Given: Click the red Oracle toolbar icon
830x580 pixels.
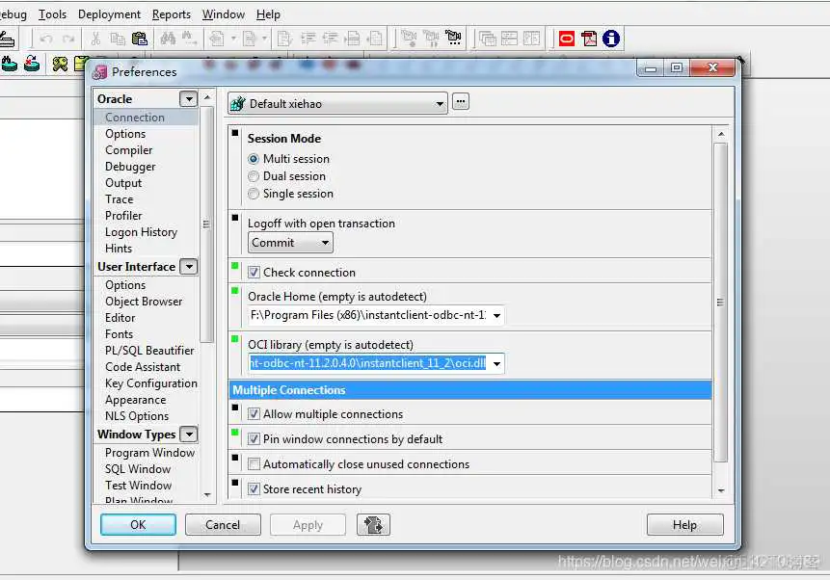Looking at the screenshot, I should (566, 39).
